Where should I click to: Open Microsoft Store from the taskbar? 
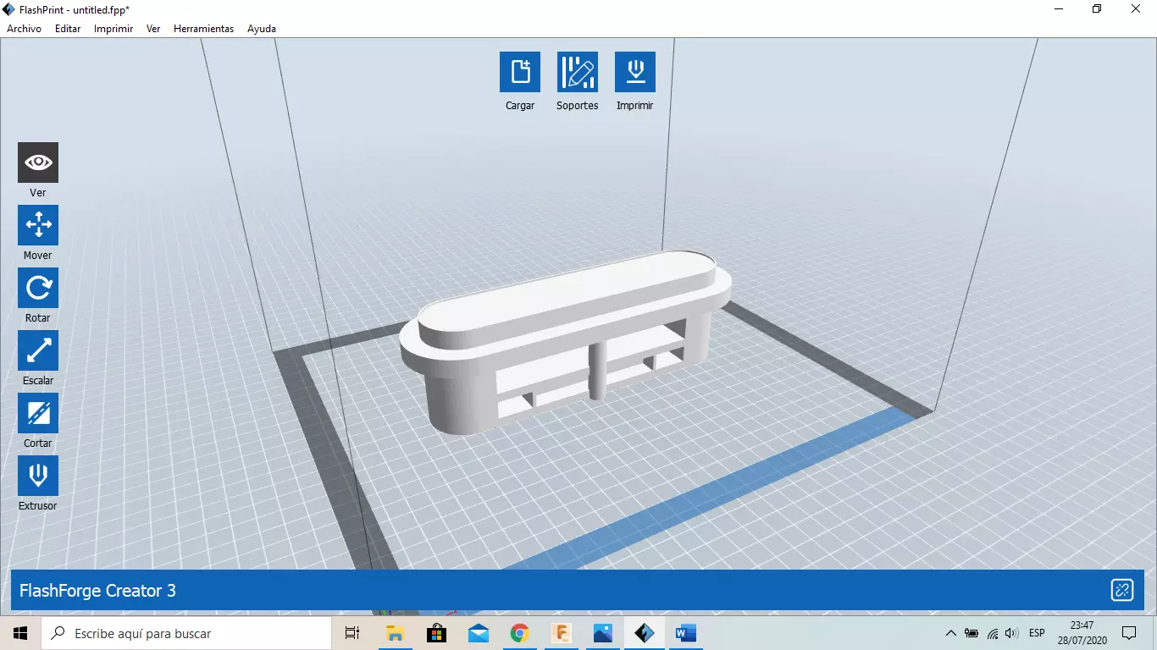436,633
